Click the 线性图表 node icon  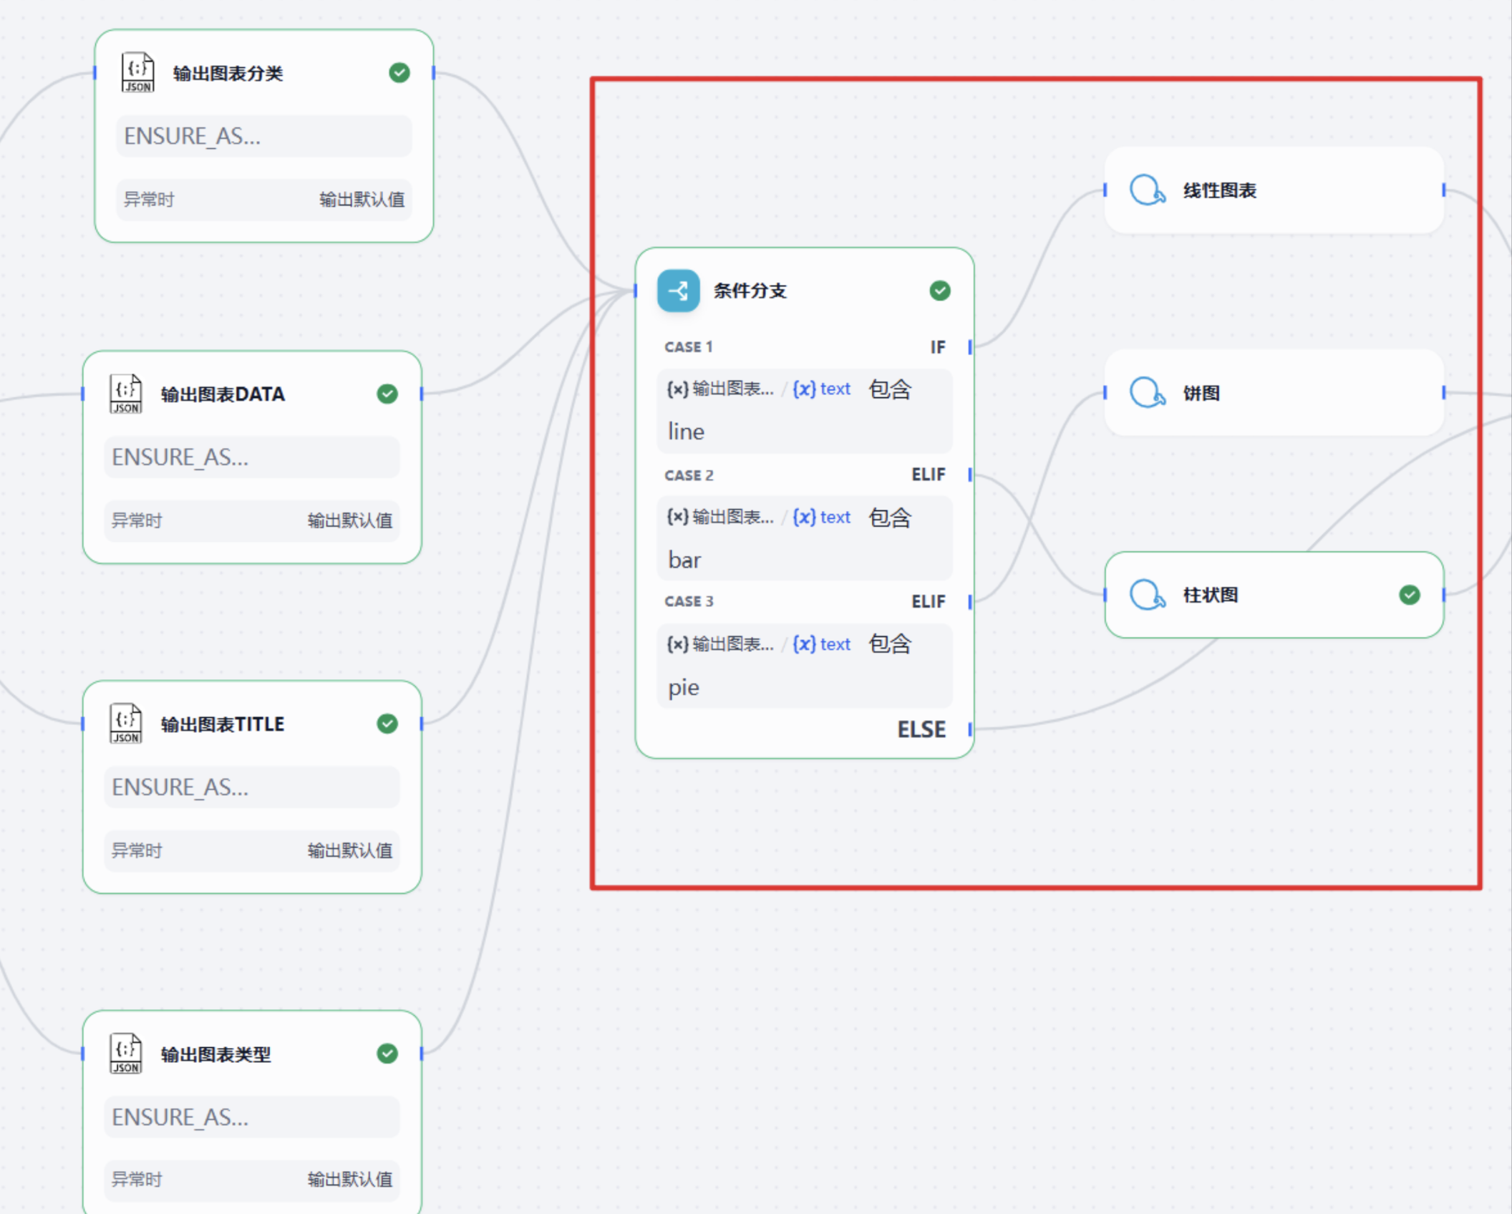tap(1148, 190)
